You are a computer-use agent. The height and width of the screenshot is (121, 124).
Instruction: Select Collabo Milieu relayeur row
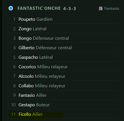pyautogui.click(x=63, y=86)
